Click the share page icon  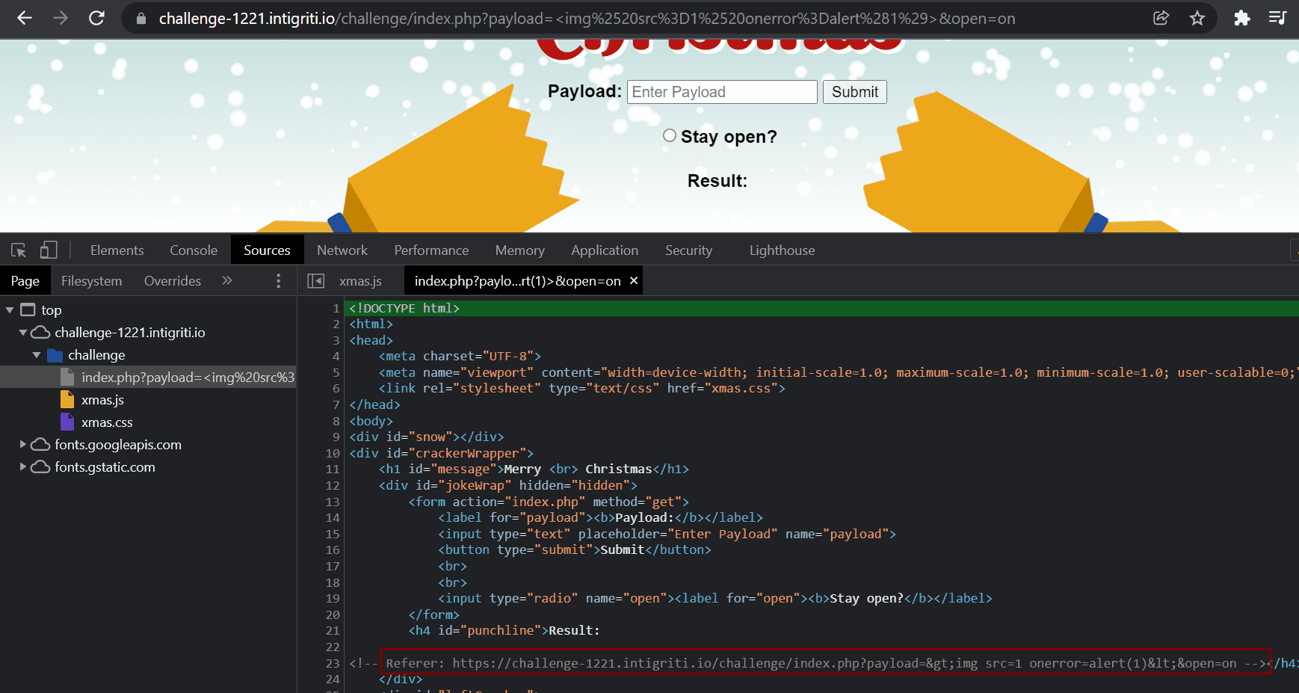1161,18
